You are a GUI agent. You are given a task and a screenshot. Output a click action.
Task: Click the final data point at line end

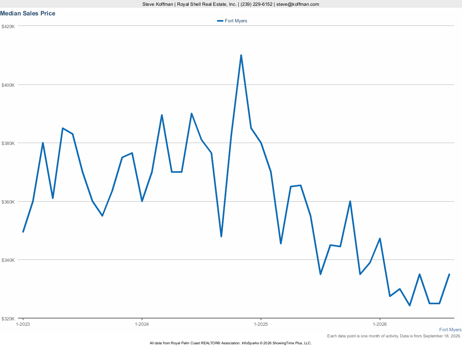click(x=449, y=274)
